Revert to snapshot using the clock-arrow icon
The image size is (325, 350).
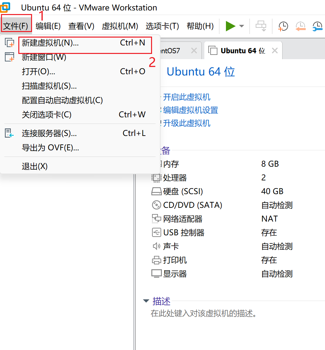tap(300, 26)
